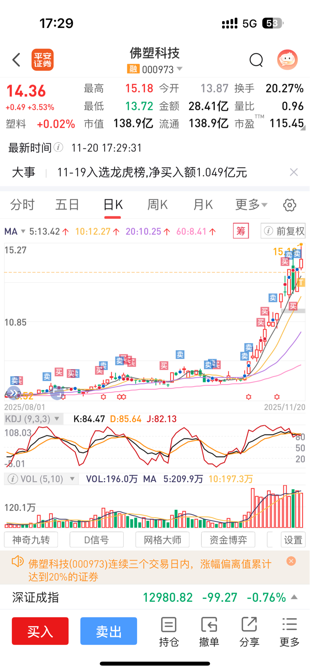Tap the 换手 20.27% value

[285, 88]
